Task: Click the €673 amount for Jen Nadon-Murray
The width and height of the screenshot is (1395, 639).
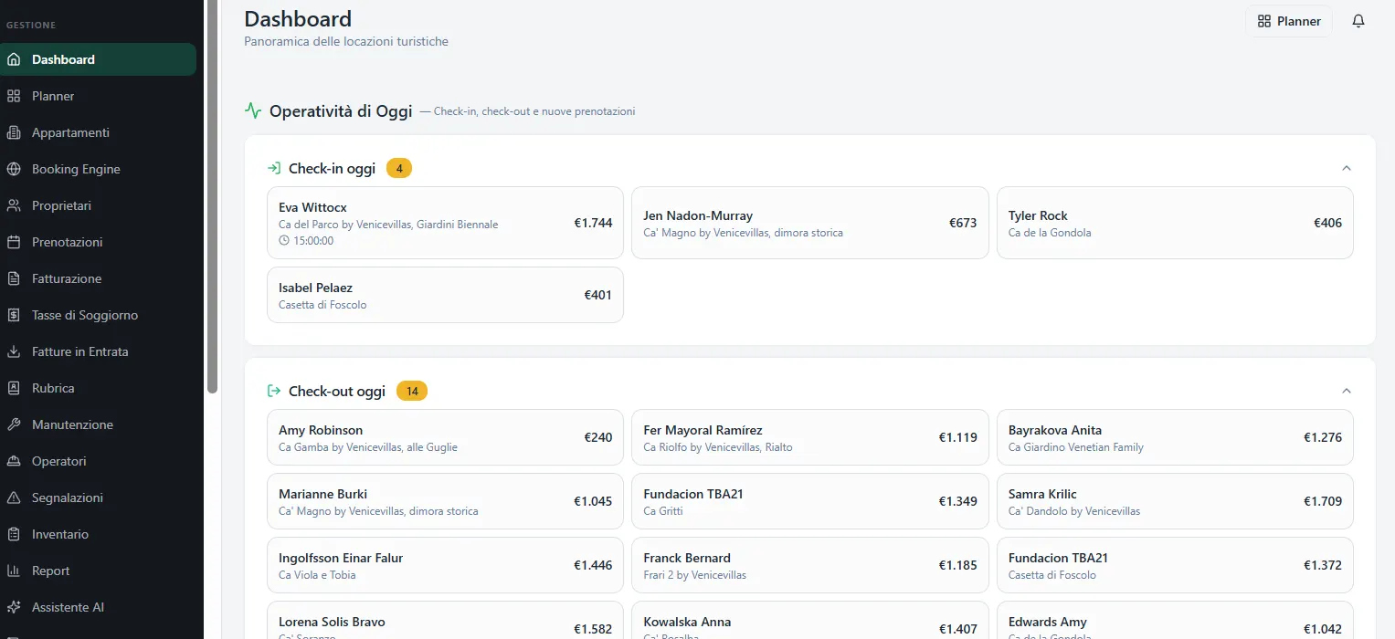Action: (x=963, y=223)
